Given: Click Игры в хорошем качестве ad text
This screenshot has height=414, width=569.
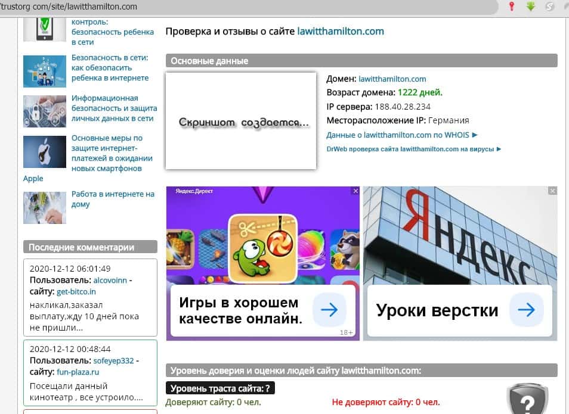Looking at the screenshot, I should click(240, 310).
